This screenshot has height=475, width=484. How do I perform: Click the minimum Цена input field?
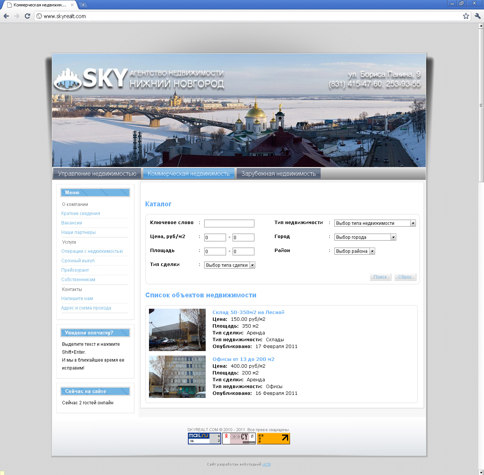(215, 237)
